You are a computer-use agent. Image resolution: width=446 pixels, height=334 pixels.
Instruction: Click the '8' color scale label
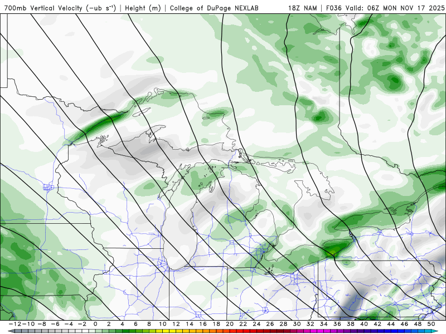click(x=149, y=324)
